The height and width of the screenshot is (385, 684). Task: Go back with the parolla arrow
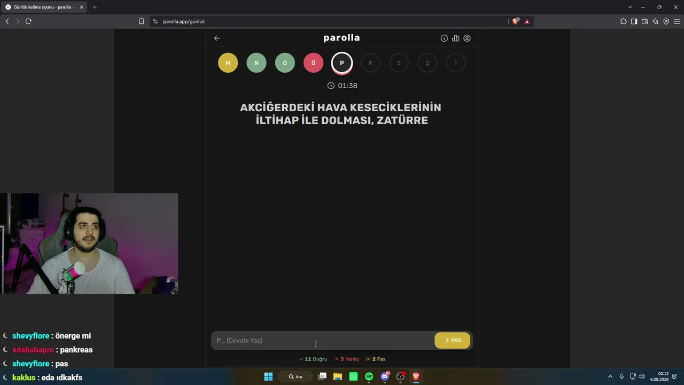click(216, 38)
